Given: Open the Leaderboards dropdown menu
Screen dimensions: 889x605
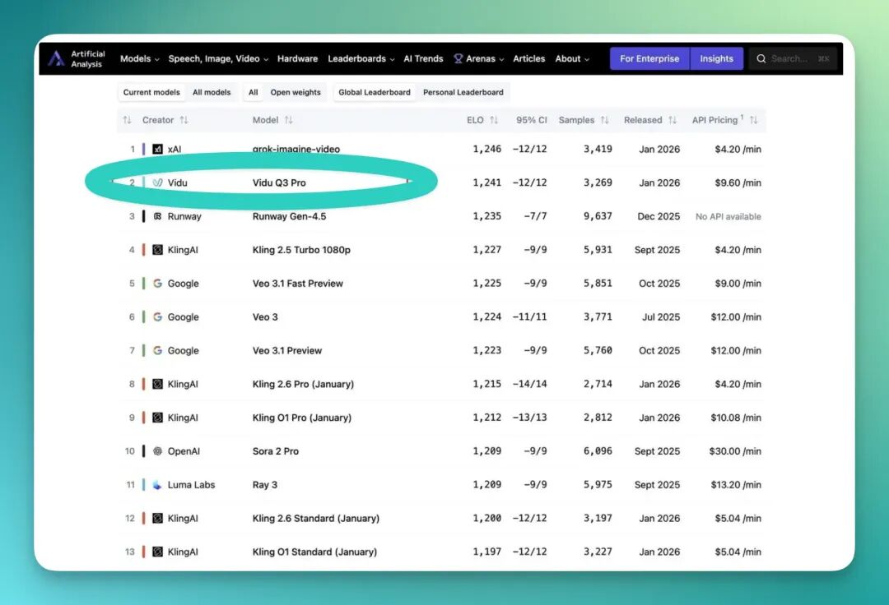Looking at the screenshot, I should pos(361,58).
